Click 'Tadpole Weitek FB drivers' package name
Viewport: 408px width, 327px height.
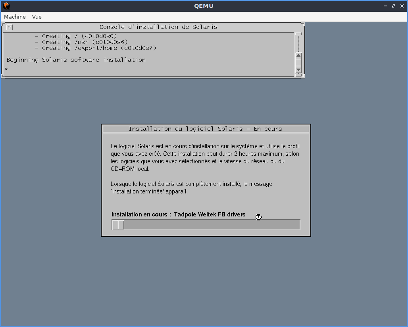pos(210,214)
